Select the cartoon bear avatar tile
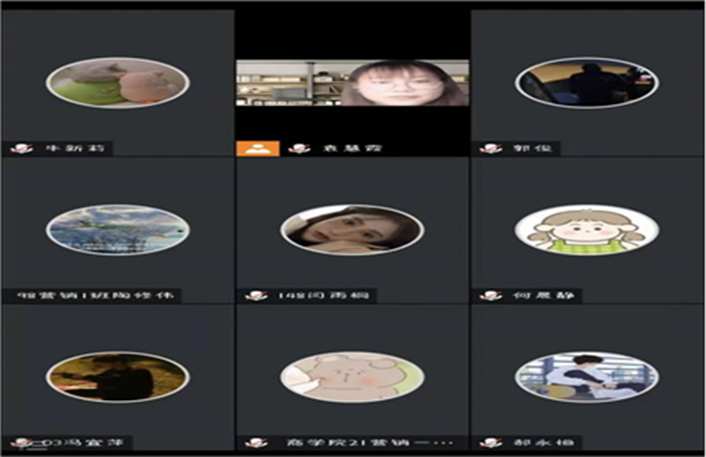The width and height of the screenshot is (706, 457). click(x=353, y=378)
